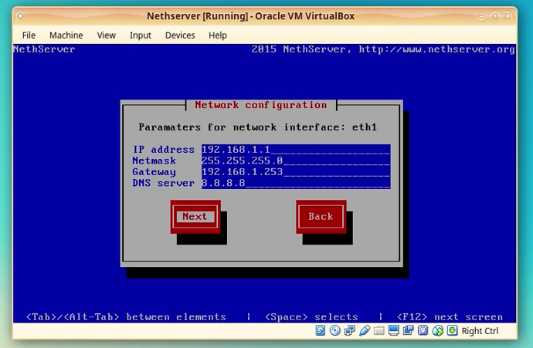Screen dimensions: 533x348
Task: Open the shared folders status icon
Action: (379, 330)
